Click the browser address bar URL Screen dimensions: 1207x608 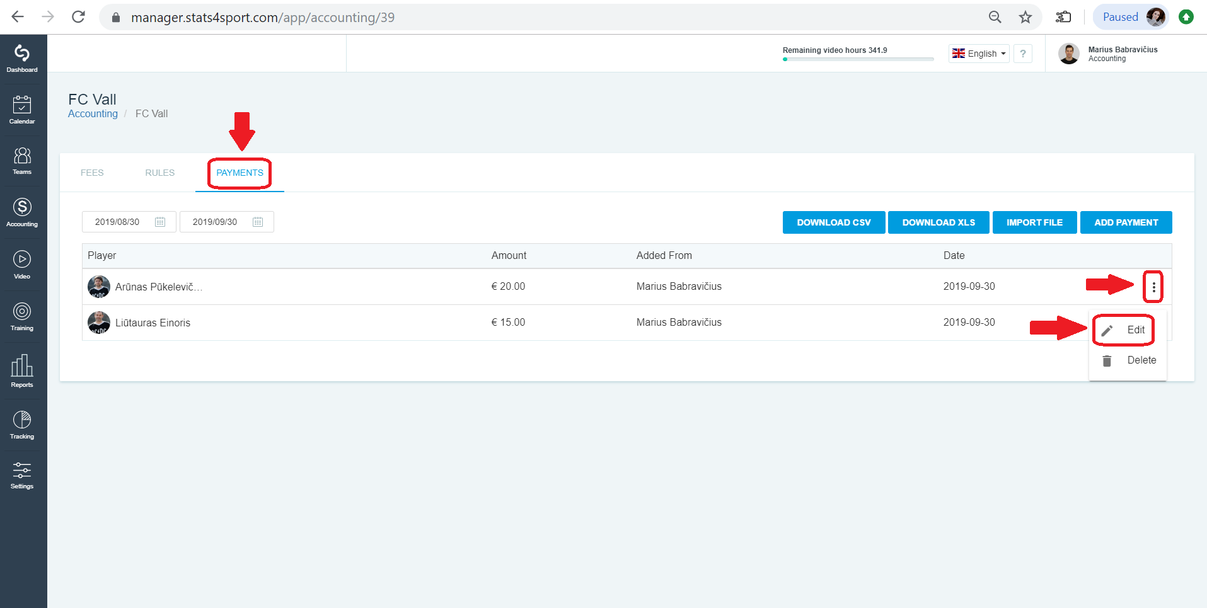click(263, 18)
